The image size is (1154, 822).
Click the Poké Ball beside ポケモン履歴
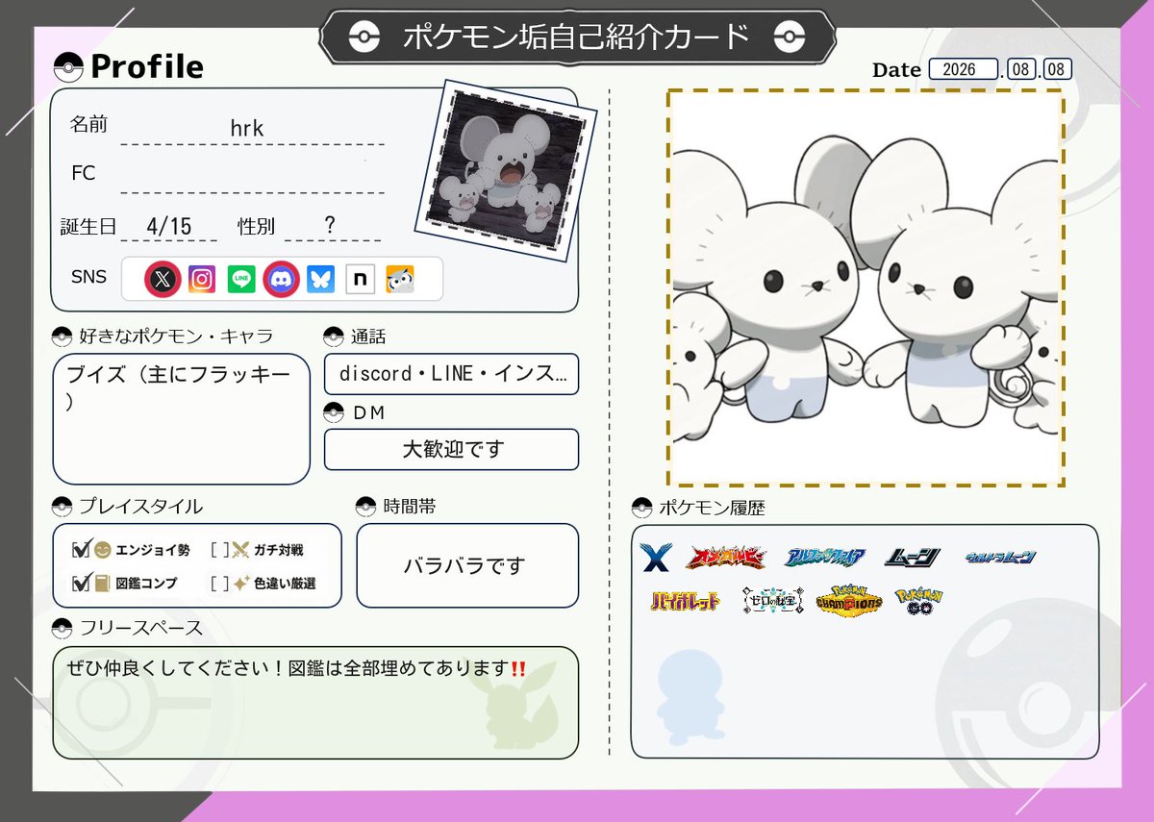[x=641, y=508]
